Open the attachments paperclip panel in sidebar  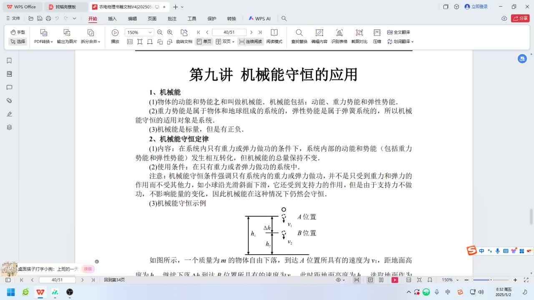pos(9,101)
